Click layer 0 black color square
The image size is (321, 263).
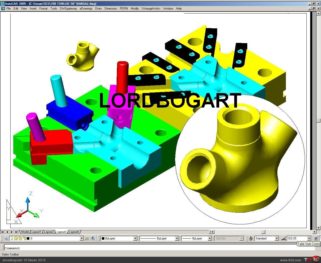point(28,238)
